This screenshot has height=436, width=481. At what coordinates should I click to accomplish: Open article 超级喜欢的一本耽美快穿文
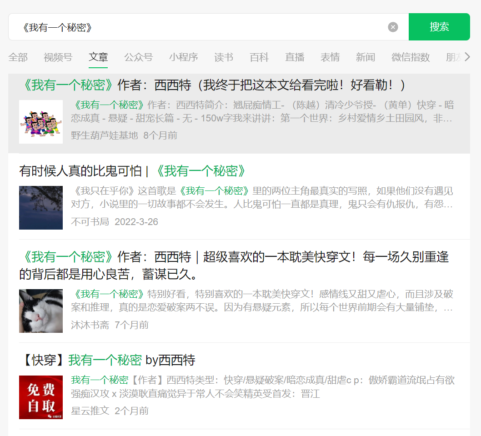pos(234,266)
